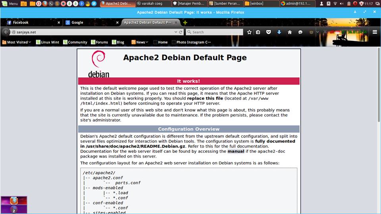Click the muted volume tray icon
Viewport: 381px width, 214px height.
pos(342,4)
